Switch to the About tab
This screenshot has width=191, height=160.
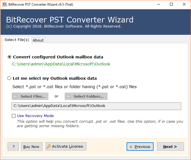[38, 40]
